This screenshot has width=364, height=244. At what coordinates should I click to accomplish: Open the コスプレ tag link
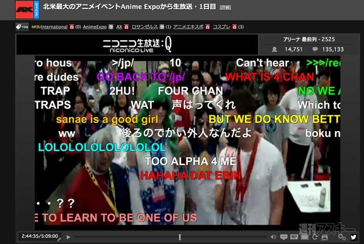click(x=221, y=27)
